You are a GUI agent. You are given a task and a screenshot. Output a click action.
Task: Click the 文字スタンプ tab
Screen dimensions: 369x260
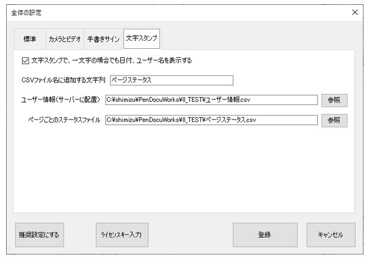click(142, 38)
